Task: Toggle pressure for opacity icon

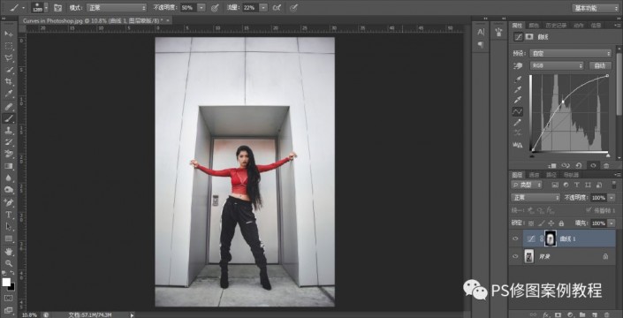Action: coord(215,8)
